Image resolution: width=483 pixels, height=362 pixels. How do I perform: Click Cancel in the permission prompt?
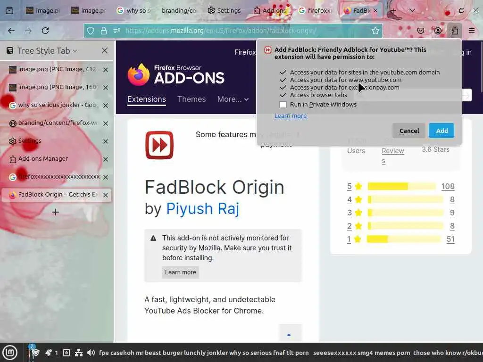(409, 131)
